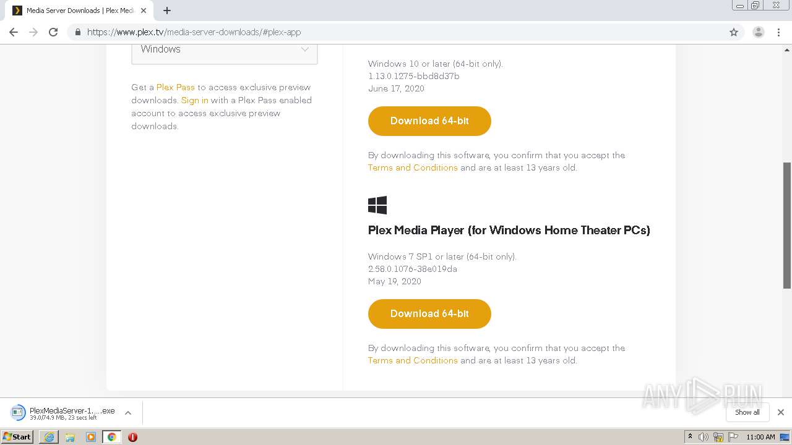
Task: Reload the Plex downloads page
Action: click(x=53, y=32)
